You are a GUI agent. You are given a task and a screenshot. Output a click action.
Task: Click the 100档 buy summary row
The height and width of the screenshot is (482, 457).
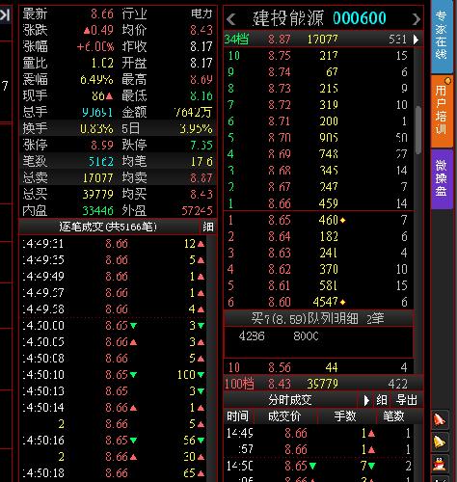click(x=323, y=384)
